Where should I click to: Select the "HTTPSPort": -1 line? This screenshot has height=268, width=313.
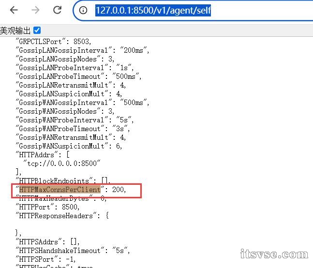pos(45,259)
